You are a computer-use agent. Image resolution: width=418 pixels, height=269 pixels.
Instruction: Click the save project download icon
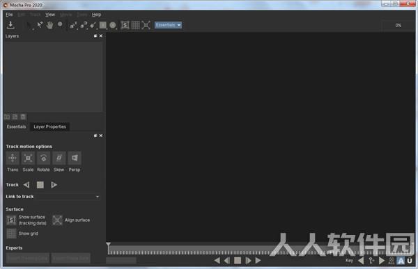10,25
